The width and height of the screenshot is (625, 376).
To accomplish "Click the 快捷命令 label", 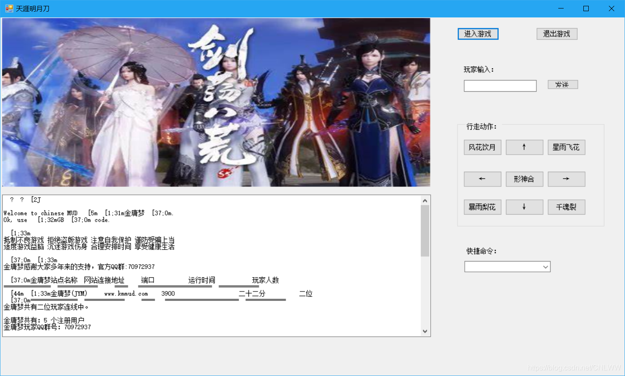I will pyautogui.click(x=481, y=251).
